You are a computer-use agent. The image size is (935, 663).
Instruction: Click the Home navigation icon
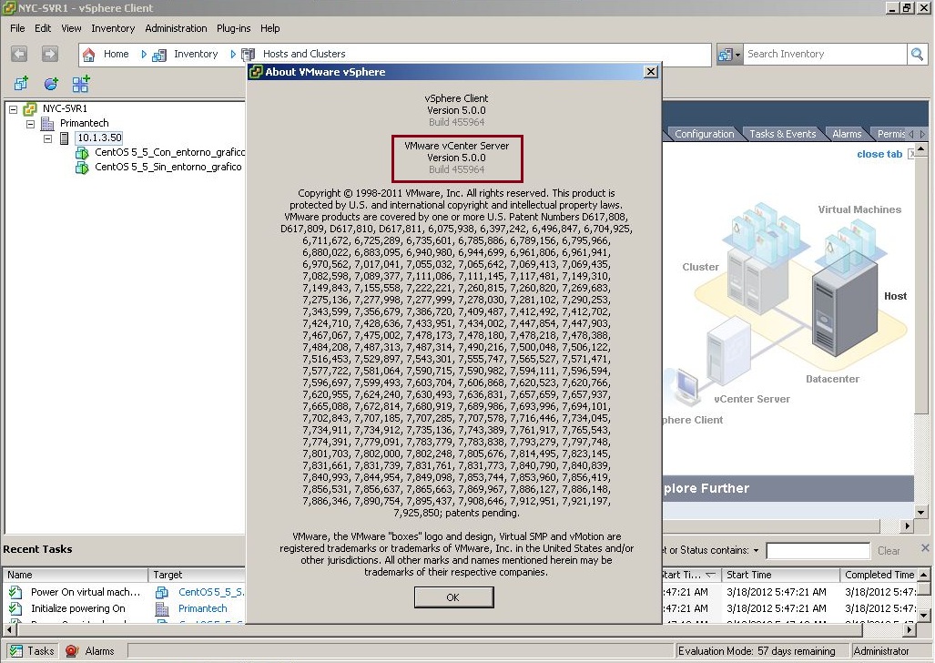click(87, 54)
